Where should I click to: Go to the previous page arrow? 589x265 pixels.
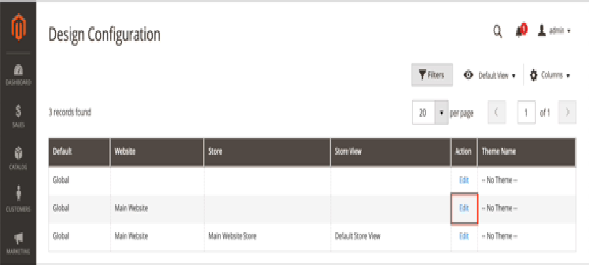tap(496, 113)
